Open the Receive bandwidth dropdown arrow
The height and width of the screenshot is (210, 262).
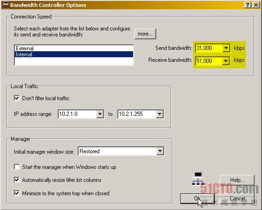(x=225, y=61)
